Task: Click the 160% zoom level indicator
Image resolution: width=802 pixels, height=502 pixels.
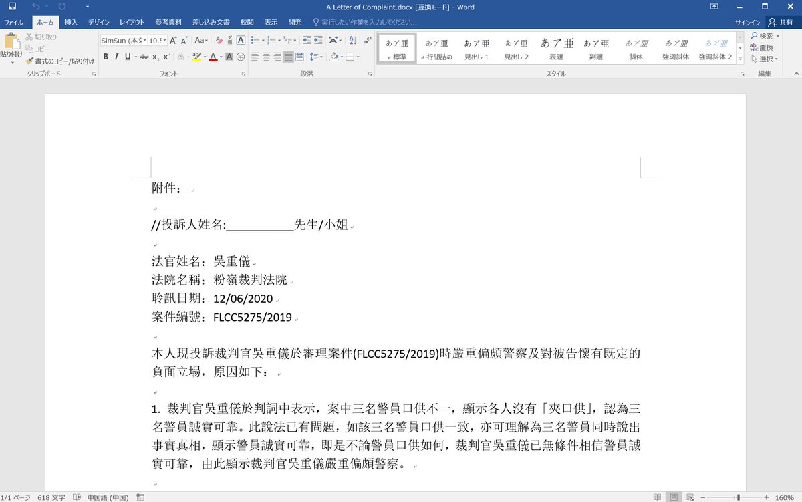Action: (x=785, y=497)
